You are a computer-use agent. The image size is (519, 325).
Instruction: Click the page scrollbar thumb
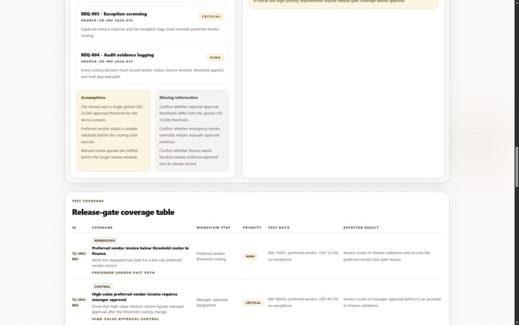point(516,167)
